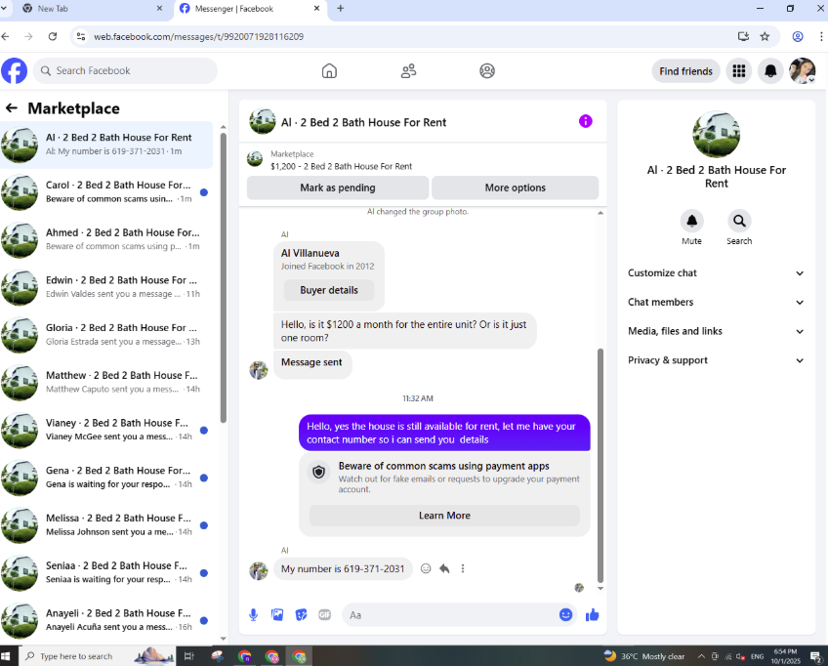View site information icon in address bar
828x666 pixels.
[81, 36]
